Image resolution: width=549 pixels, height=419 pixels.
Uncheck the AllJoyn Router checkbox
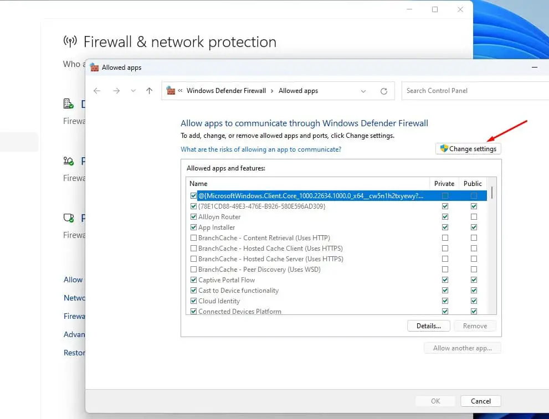(x=193, y=217)
